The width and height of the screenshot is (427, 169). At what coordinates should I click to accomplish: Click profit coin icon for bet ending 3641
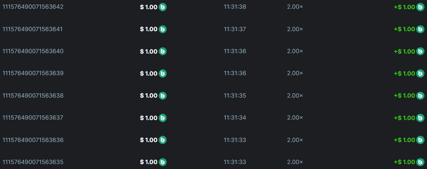click(420, 29)
